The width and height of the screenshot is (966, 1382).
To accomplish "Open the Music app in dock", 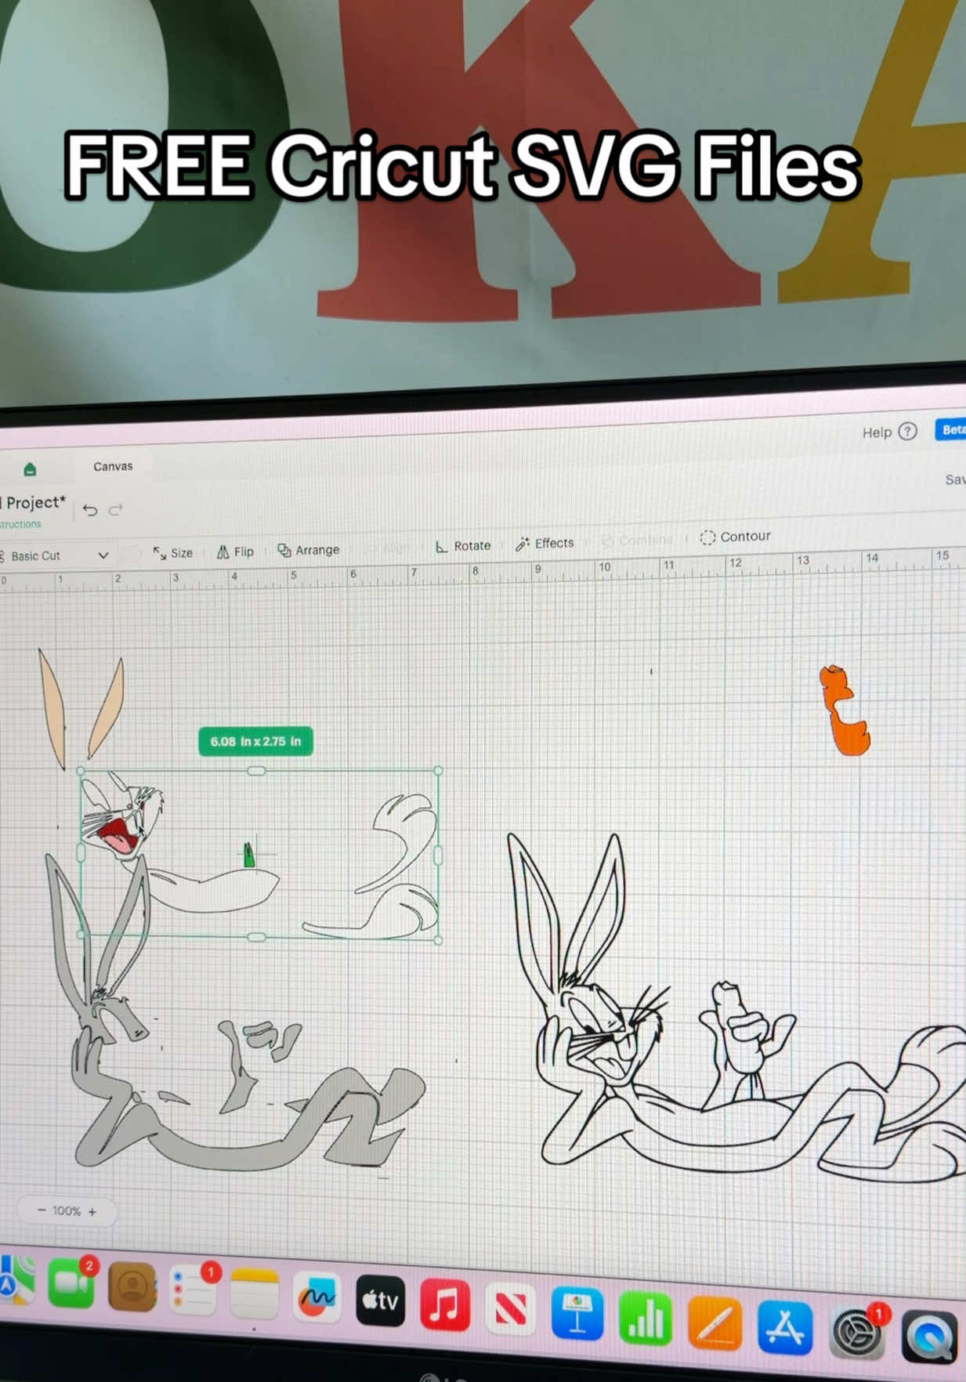I will coord(445,1304).
